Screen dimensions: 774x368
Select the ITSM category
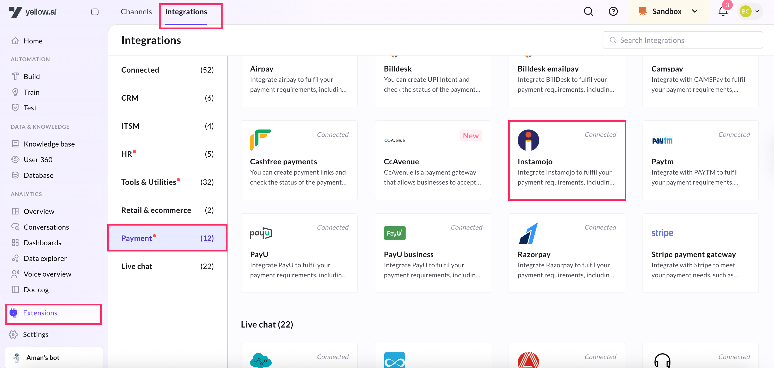pos(167,126)
